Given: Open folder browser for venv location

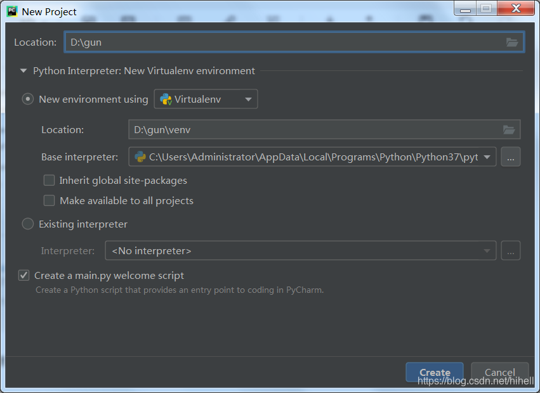Looking at the screenshot, I should (509, 130).
